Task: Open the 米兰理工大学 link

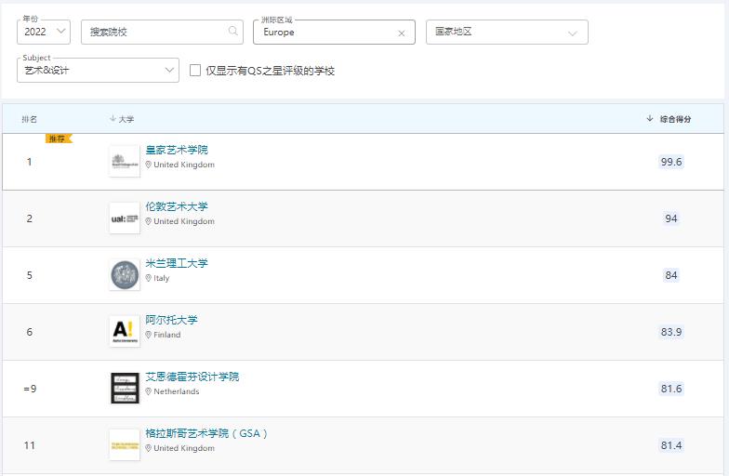Action: tap(177, 263)
